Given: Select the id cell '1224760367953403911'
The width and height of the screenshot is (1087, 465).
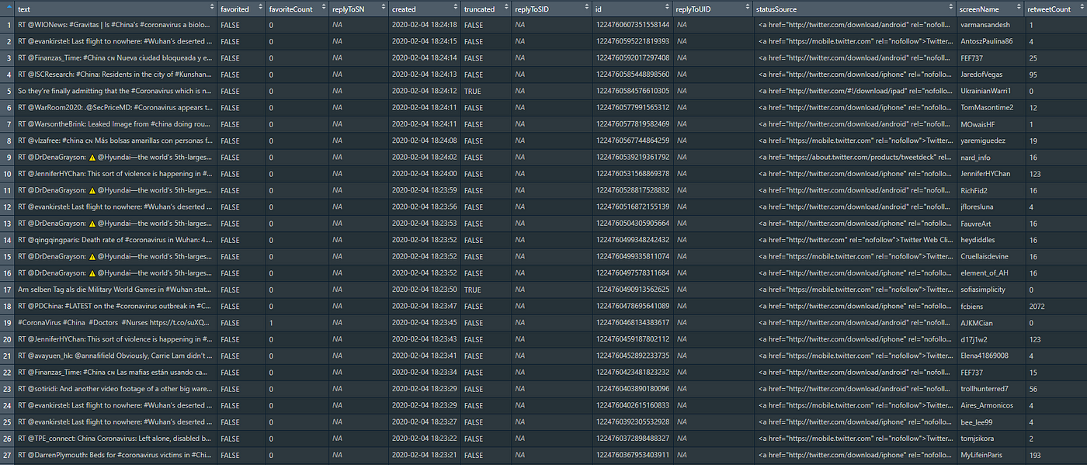Looking at the screenshot, I should pyautogui.click(x=632, y=455).
